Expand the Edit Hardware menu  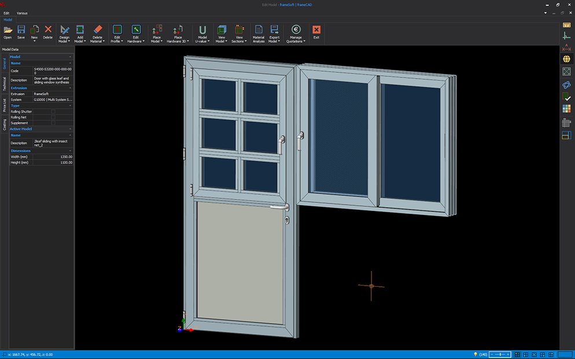[136, 34]
